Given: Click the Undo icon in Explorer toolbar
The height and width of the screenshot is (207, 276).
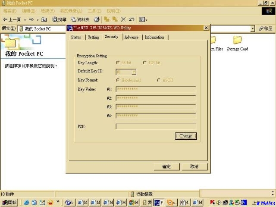Looking at the screenshot, I should 132,19.
